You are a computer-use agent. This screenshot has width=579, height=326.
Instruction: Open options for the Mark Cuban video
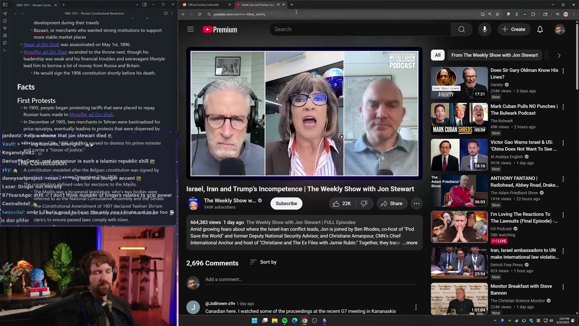[563, 107]
